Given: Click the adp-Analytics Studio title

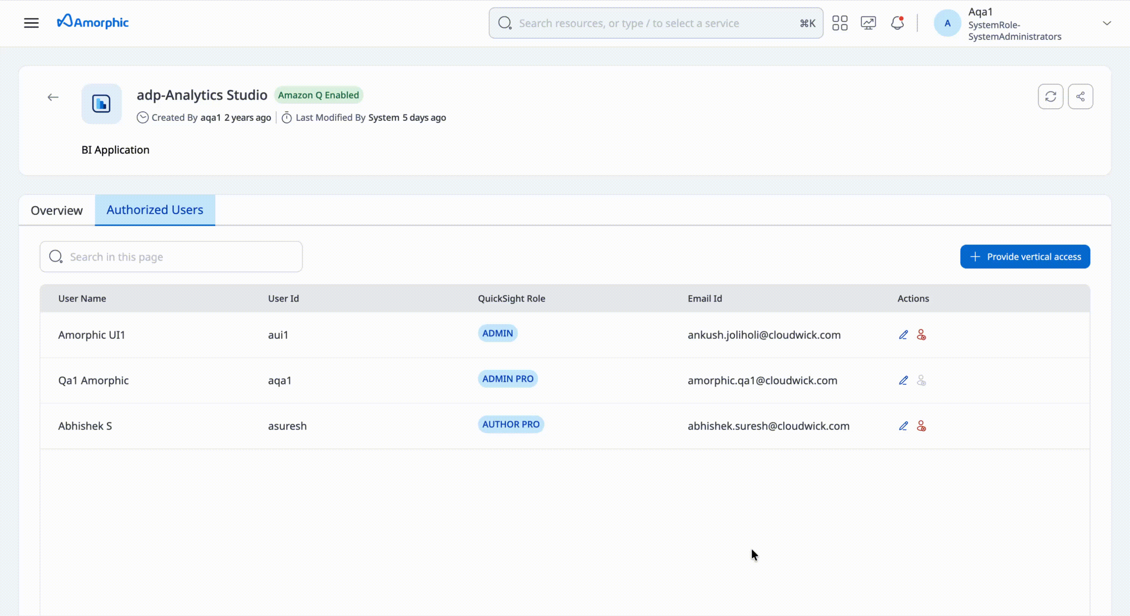Looking at the screenshot, I should point(202,95).
